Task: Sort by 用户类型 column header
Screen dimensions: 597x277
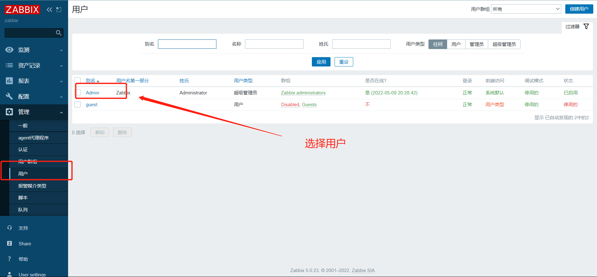Action: pyautogui.click(x=243, y=80)
